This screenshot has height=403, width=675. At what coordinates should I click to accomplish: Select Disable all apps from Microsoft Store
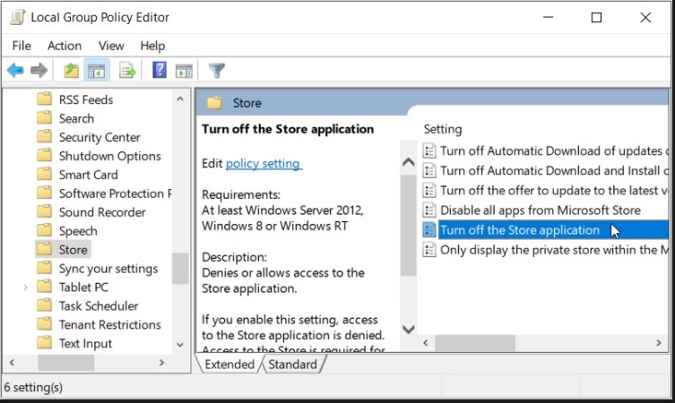541,210
